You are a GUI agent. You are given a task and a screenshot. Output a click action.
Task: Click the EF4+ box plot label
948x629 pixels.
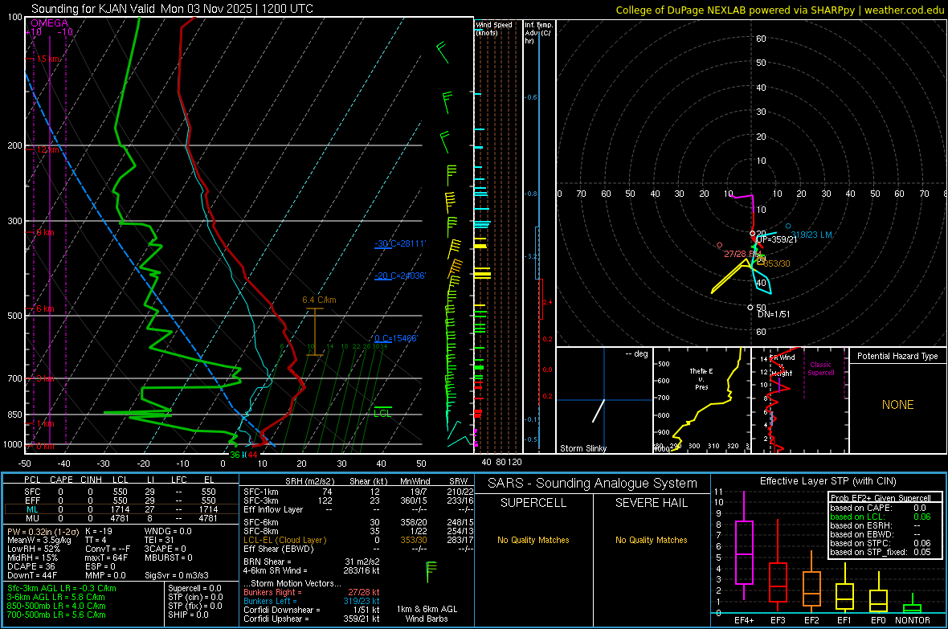pyautogui.click(x=744, y=620)
